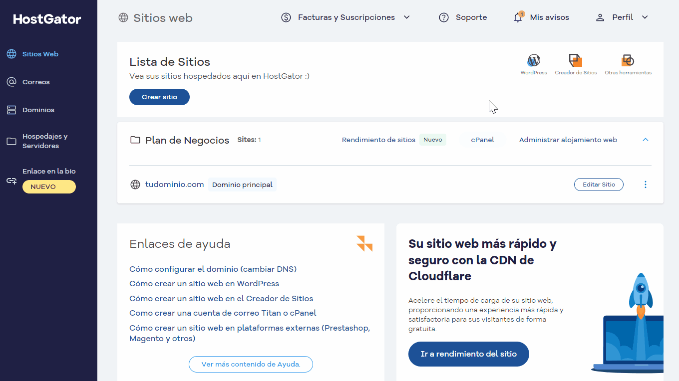This screenshot has height=381, width=679.
Task: Click the dollar coin icon
Action: [x=286, y=17]
